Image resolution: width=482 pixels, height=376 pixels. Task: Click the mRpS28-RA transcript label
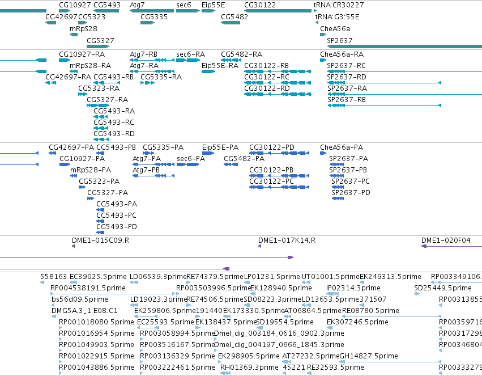point(91,66)
